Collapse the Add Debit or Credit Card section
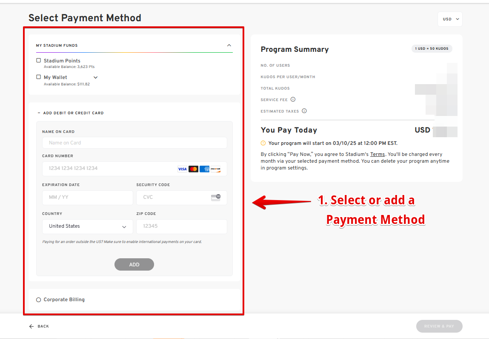489x339 pixels. point(39,113)
